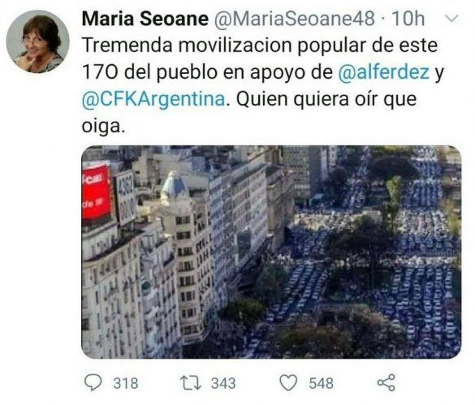Click the tweet text starting with Tremenda
Image resolution: width=475 pixels, height=405 pixels.
[x=263, y=85]
